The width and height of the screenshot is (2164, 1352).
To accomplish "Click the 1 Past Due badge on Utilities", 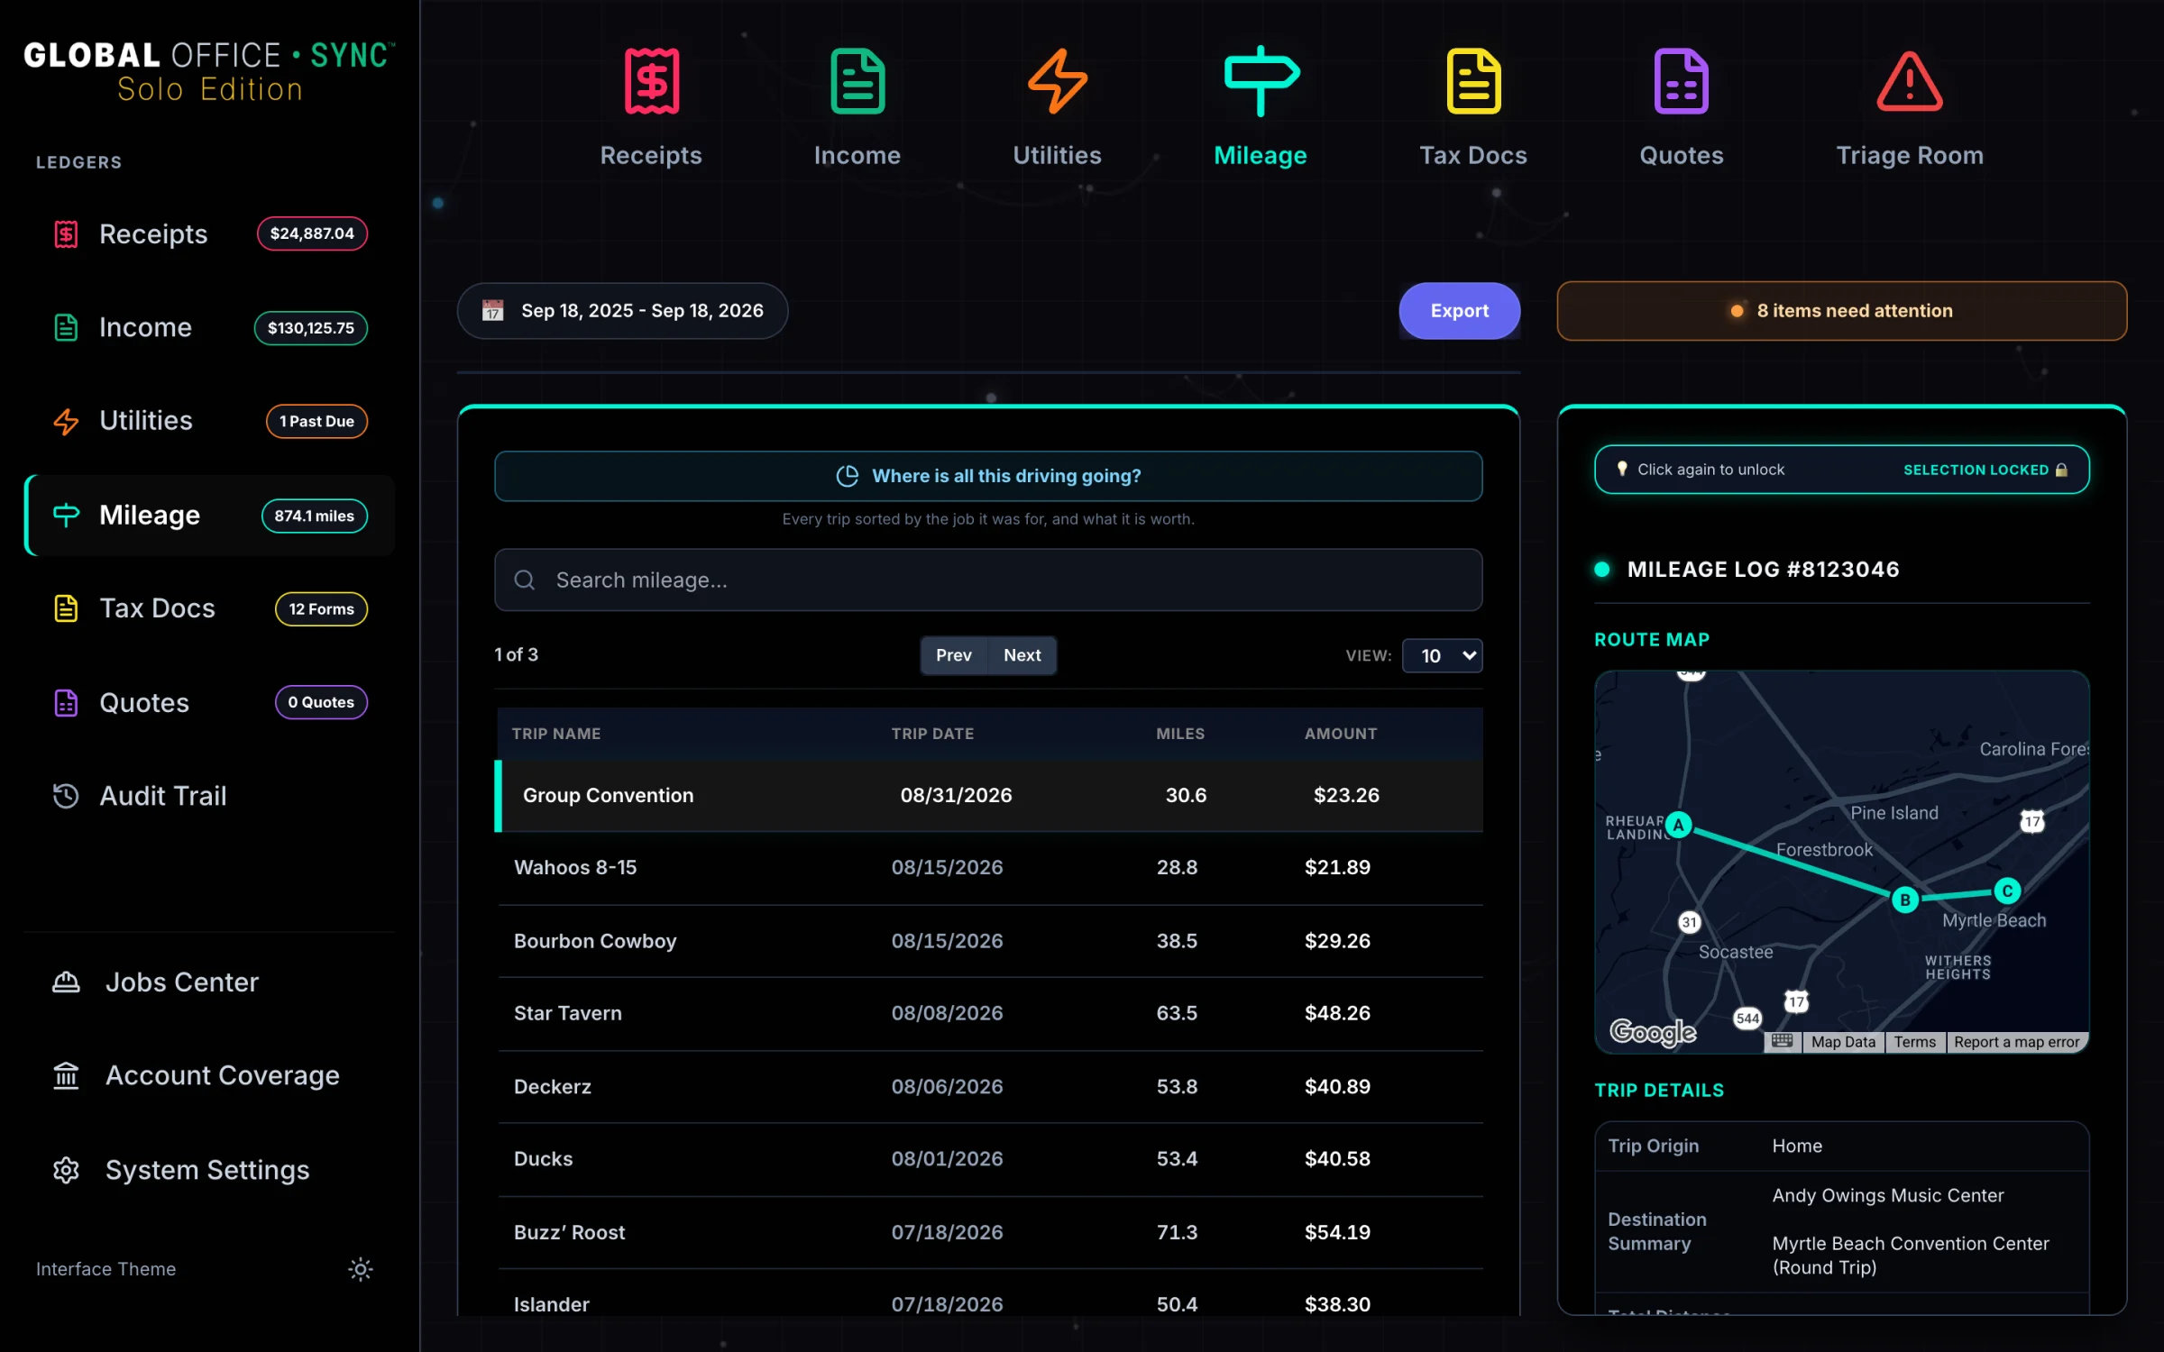I will pos(316,421).
